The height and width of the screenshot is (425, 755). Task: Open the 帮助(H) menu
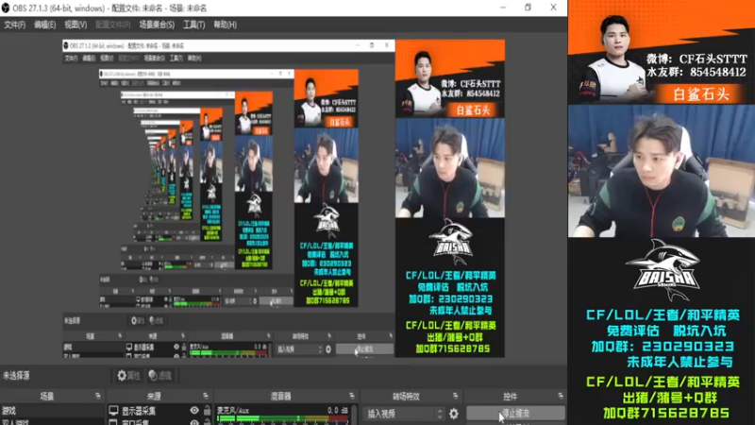[x=225, y=25]
